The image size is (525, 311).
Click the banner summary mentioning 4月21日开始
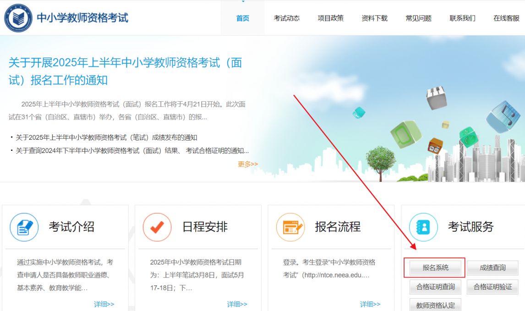[127, 110]
